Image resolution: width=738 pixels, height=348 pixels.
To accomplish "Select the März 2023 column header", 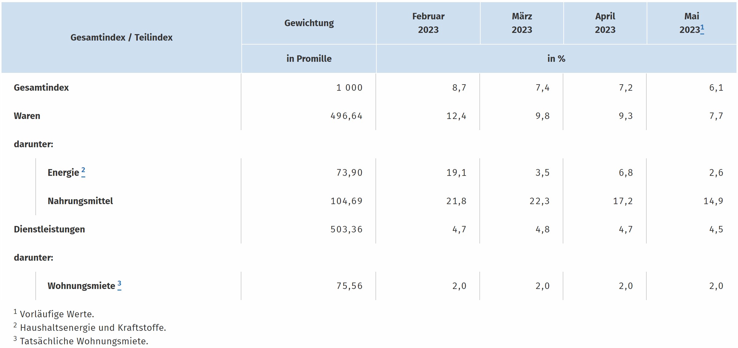I will tap(522, 23).
